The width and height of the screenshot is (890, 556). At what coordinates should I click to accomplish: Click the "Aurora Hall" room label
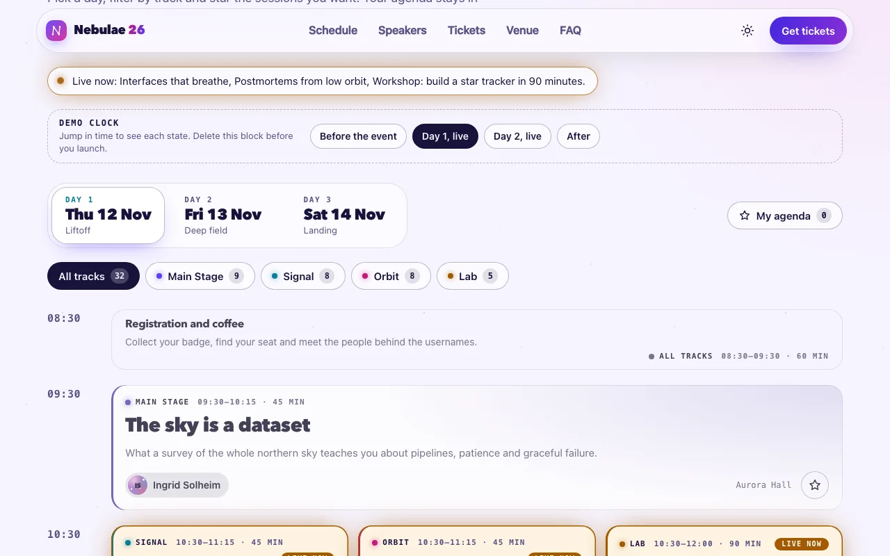[x=763, y=485]
